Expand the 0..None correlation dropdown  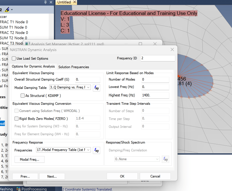[x=157, y=159]
